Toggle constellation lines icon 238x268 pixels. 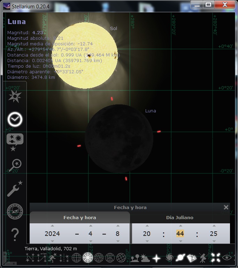click(x=30, y=258)
